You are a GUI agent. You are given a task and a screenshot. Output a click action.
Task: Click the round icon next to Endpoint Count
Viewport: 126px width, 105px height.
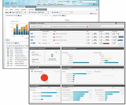pos(18,43)
